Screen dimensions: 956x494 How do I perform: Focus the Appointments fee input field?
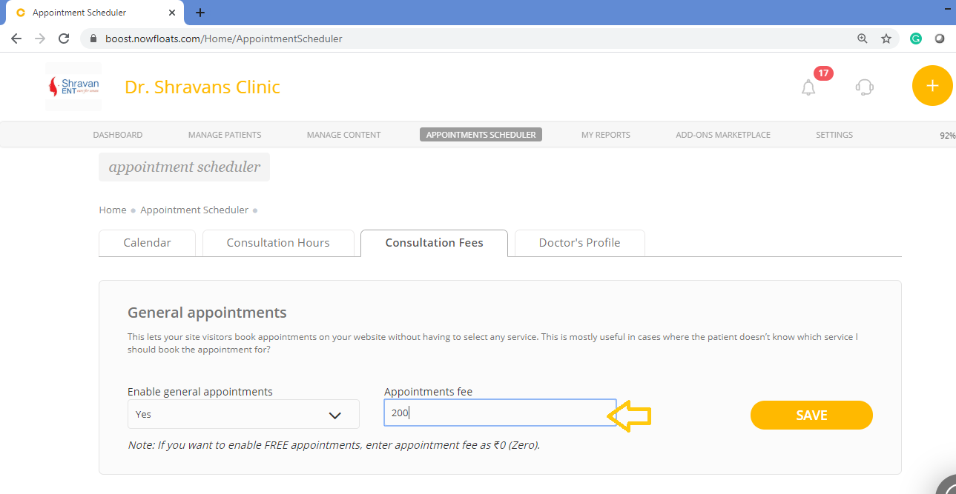pyautogui.click(x=500, y=413)
